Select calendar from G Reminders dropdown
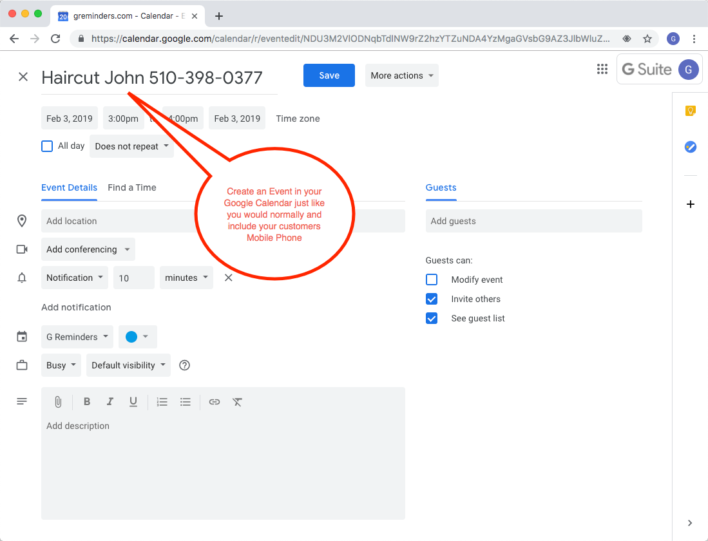 tap(77, 336)
